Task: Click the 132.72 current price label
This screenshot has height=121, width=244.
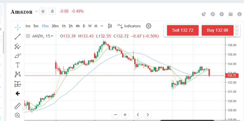Action: (231, 75)
